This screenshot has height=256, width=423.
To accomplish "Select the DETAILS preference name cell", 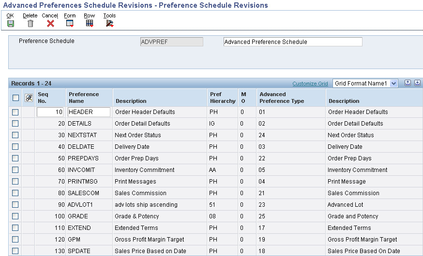I will pyautogui.click(x=89, y=124).
